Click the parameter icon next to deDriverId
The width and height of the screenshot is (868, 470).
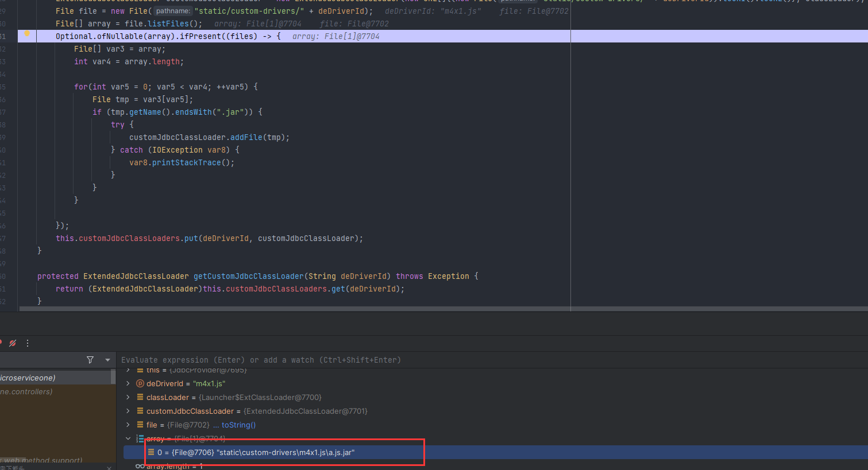click(140, 383)
